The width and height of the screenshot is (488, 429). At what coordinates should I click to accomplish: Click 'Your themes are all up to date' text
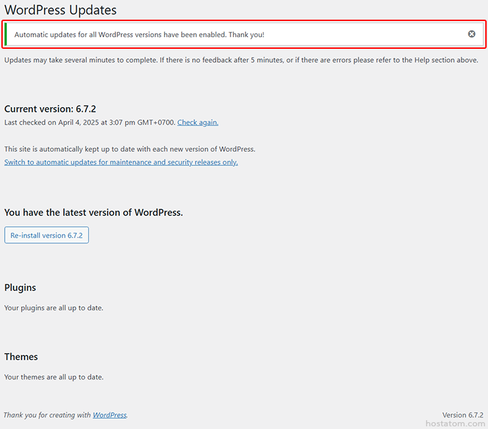tap(54, 377)
